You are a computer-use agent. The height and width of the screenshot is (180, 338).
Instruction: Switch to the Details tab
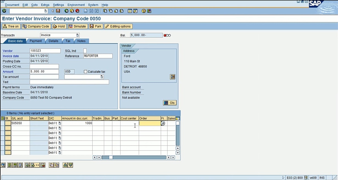[53, 41]
